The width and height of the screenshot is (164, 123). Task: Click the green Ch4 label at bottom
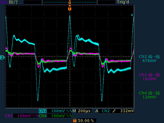43,116
